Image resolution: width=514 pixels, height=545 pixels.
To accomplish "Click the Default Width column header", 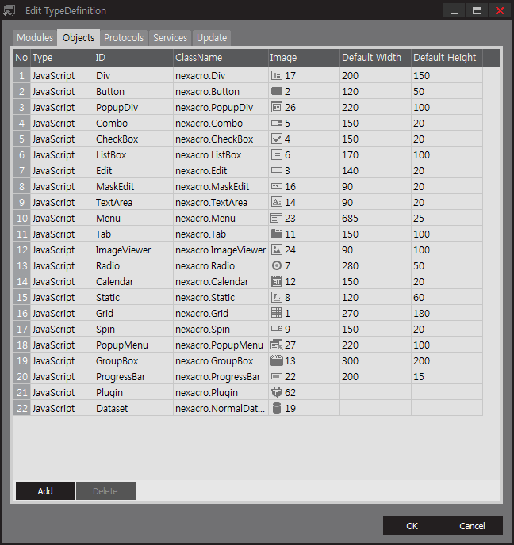I will (375, 58).
